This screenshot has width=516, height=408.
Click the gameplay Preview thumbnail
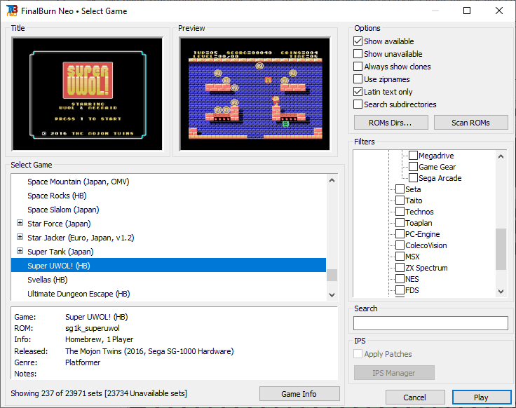click(254, 94)
